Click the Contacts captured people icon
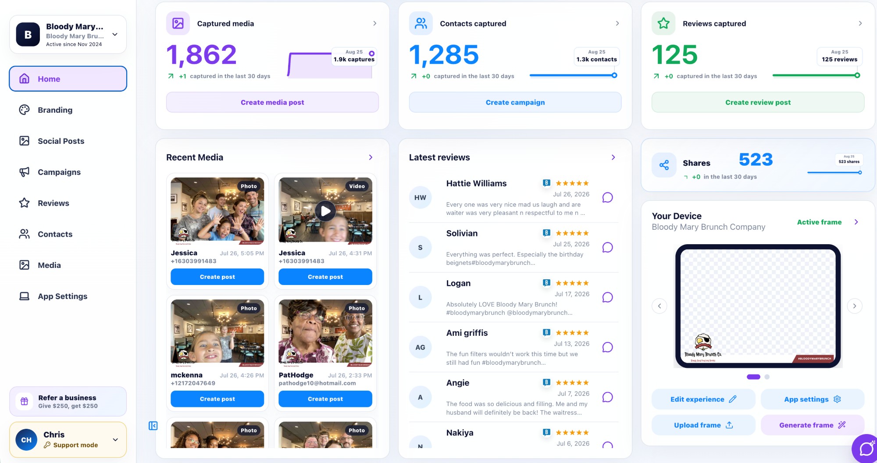This screenshot has height=463, width=877. [421, 23]
